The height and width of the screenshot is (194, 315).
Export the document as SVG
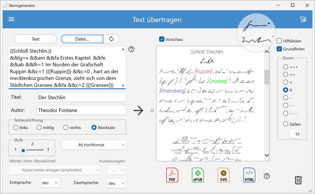pyautogui.click(x=223, y=175)
